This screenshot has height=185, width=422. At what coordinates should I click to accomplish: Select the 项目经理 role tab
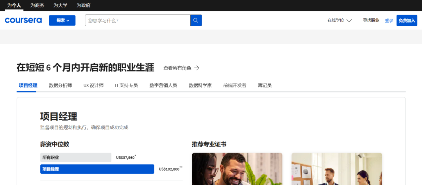[28, 85]
